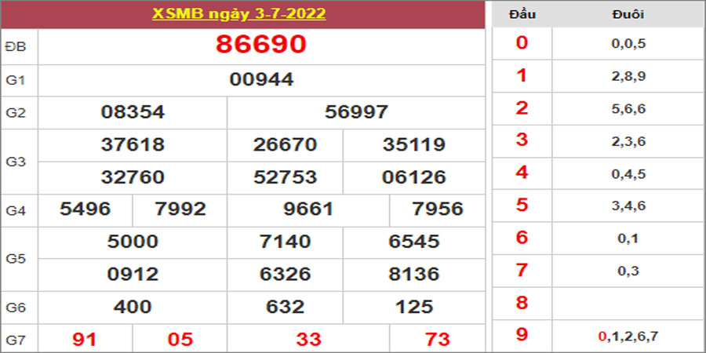706x353 pixels.
Task: Select tail values 0,1,2,6,7
Action: coord(628,336)
